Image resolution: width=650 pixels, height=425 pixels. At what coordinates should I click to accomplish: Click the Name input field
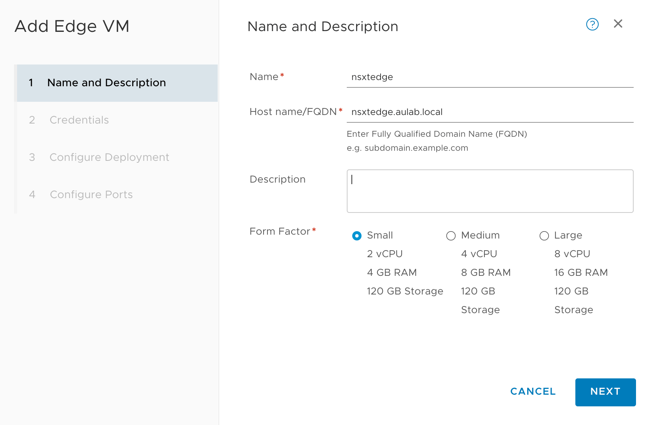[489, 77]
